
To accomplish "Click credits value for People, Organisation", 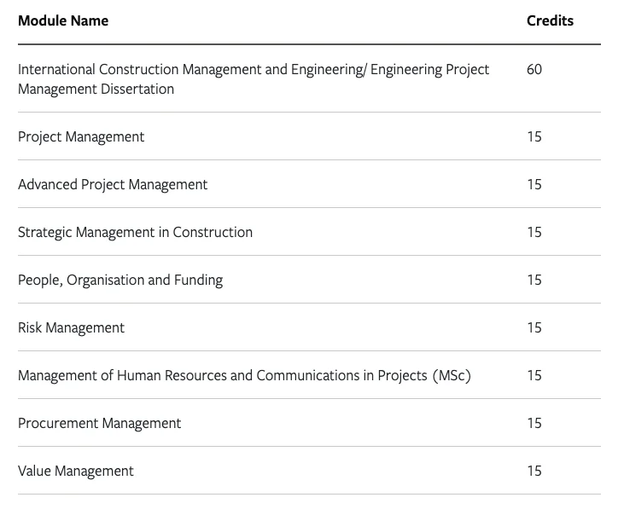I will pos(534,280).
